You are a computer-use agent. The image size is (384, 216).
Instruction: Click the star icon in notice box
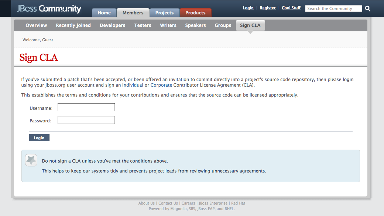(31, 160)
